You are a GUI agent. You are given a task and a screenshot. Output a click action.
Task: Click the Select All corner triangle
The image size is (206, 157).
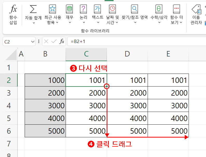(12, 55)
